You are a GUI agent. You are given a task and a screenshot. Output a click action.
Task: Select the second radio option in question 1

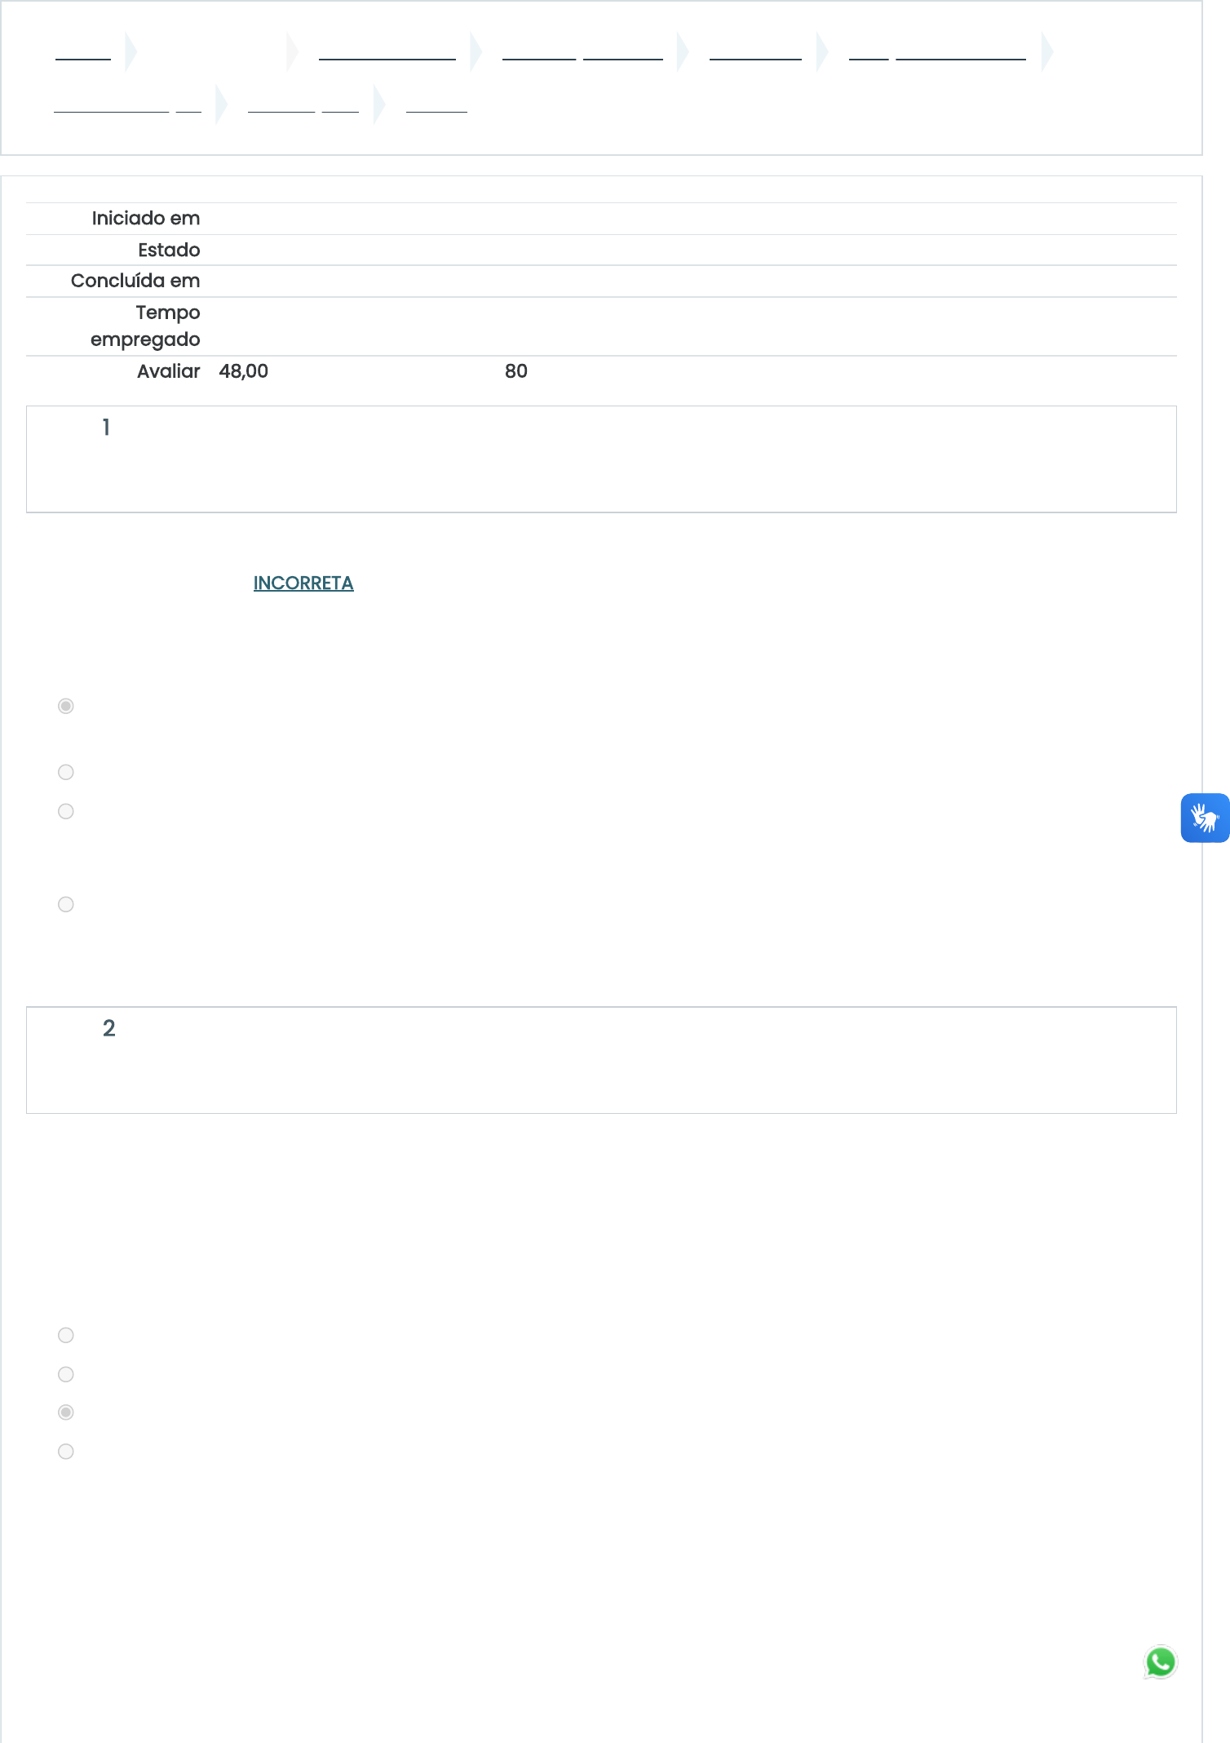pyautogui.click(x=66, y=772)
